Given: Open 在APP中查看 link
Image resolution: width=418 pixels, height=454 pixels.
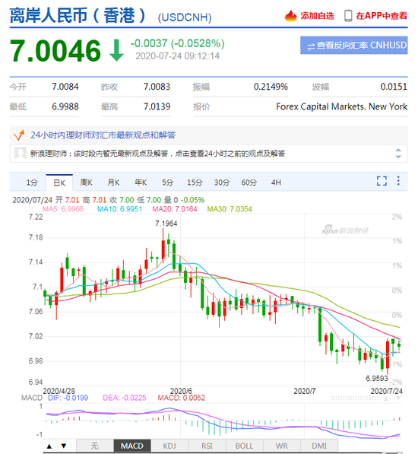Looking at the screenshot, I should [382, 16].
